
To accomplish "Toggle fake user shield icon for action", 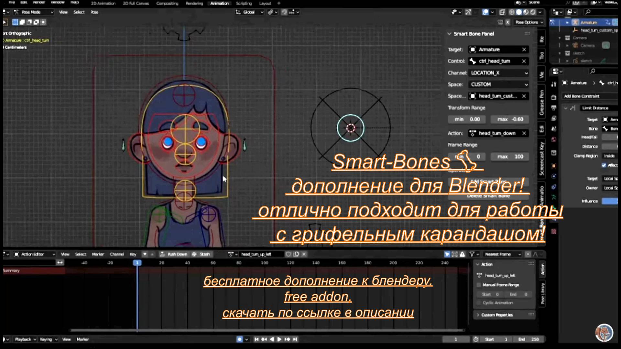I will 289,254.
